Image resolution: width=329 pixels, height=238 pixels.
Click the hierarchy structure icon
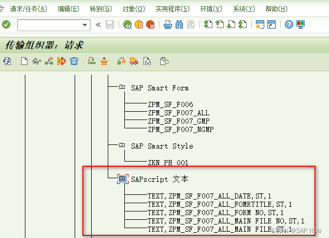point(49,61)
